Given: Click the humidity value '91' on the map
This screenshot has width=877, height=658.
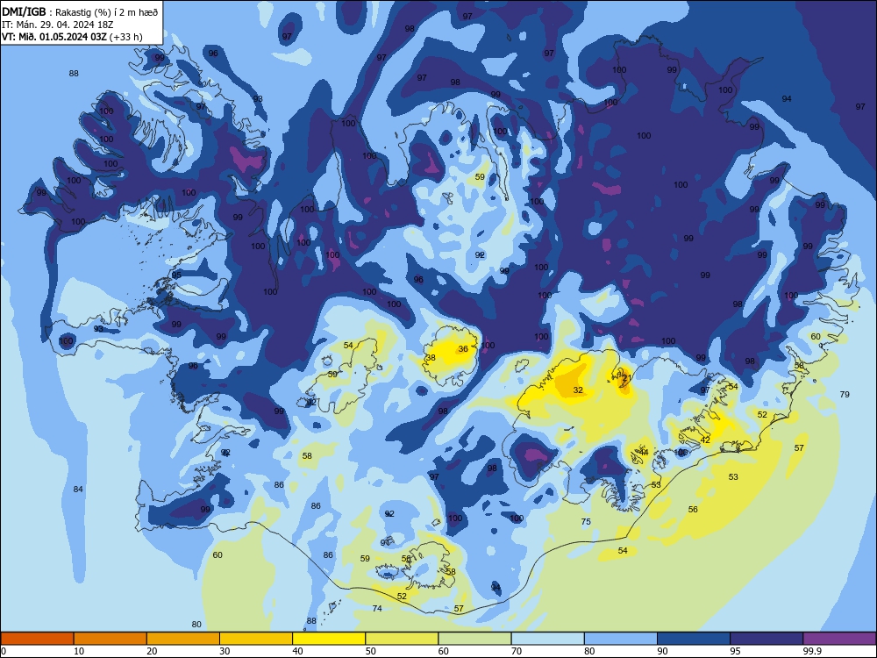Looking at the screenshot, I should [385, 543].
